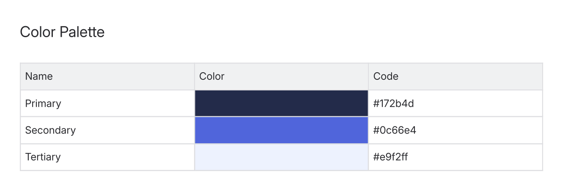This screenshot has width=565, height=196.
Task: Select the Primary name cell
Action: click(43, 103)
